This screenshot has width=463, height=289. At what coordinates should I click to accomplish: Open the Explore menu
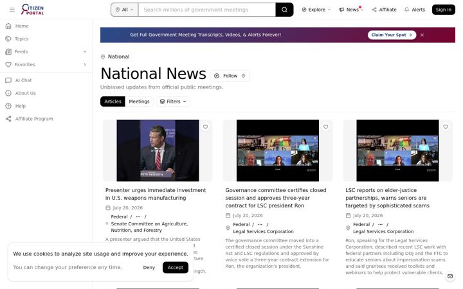click(316, 10)
